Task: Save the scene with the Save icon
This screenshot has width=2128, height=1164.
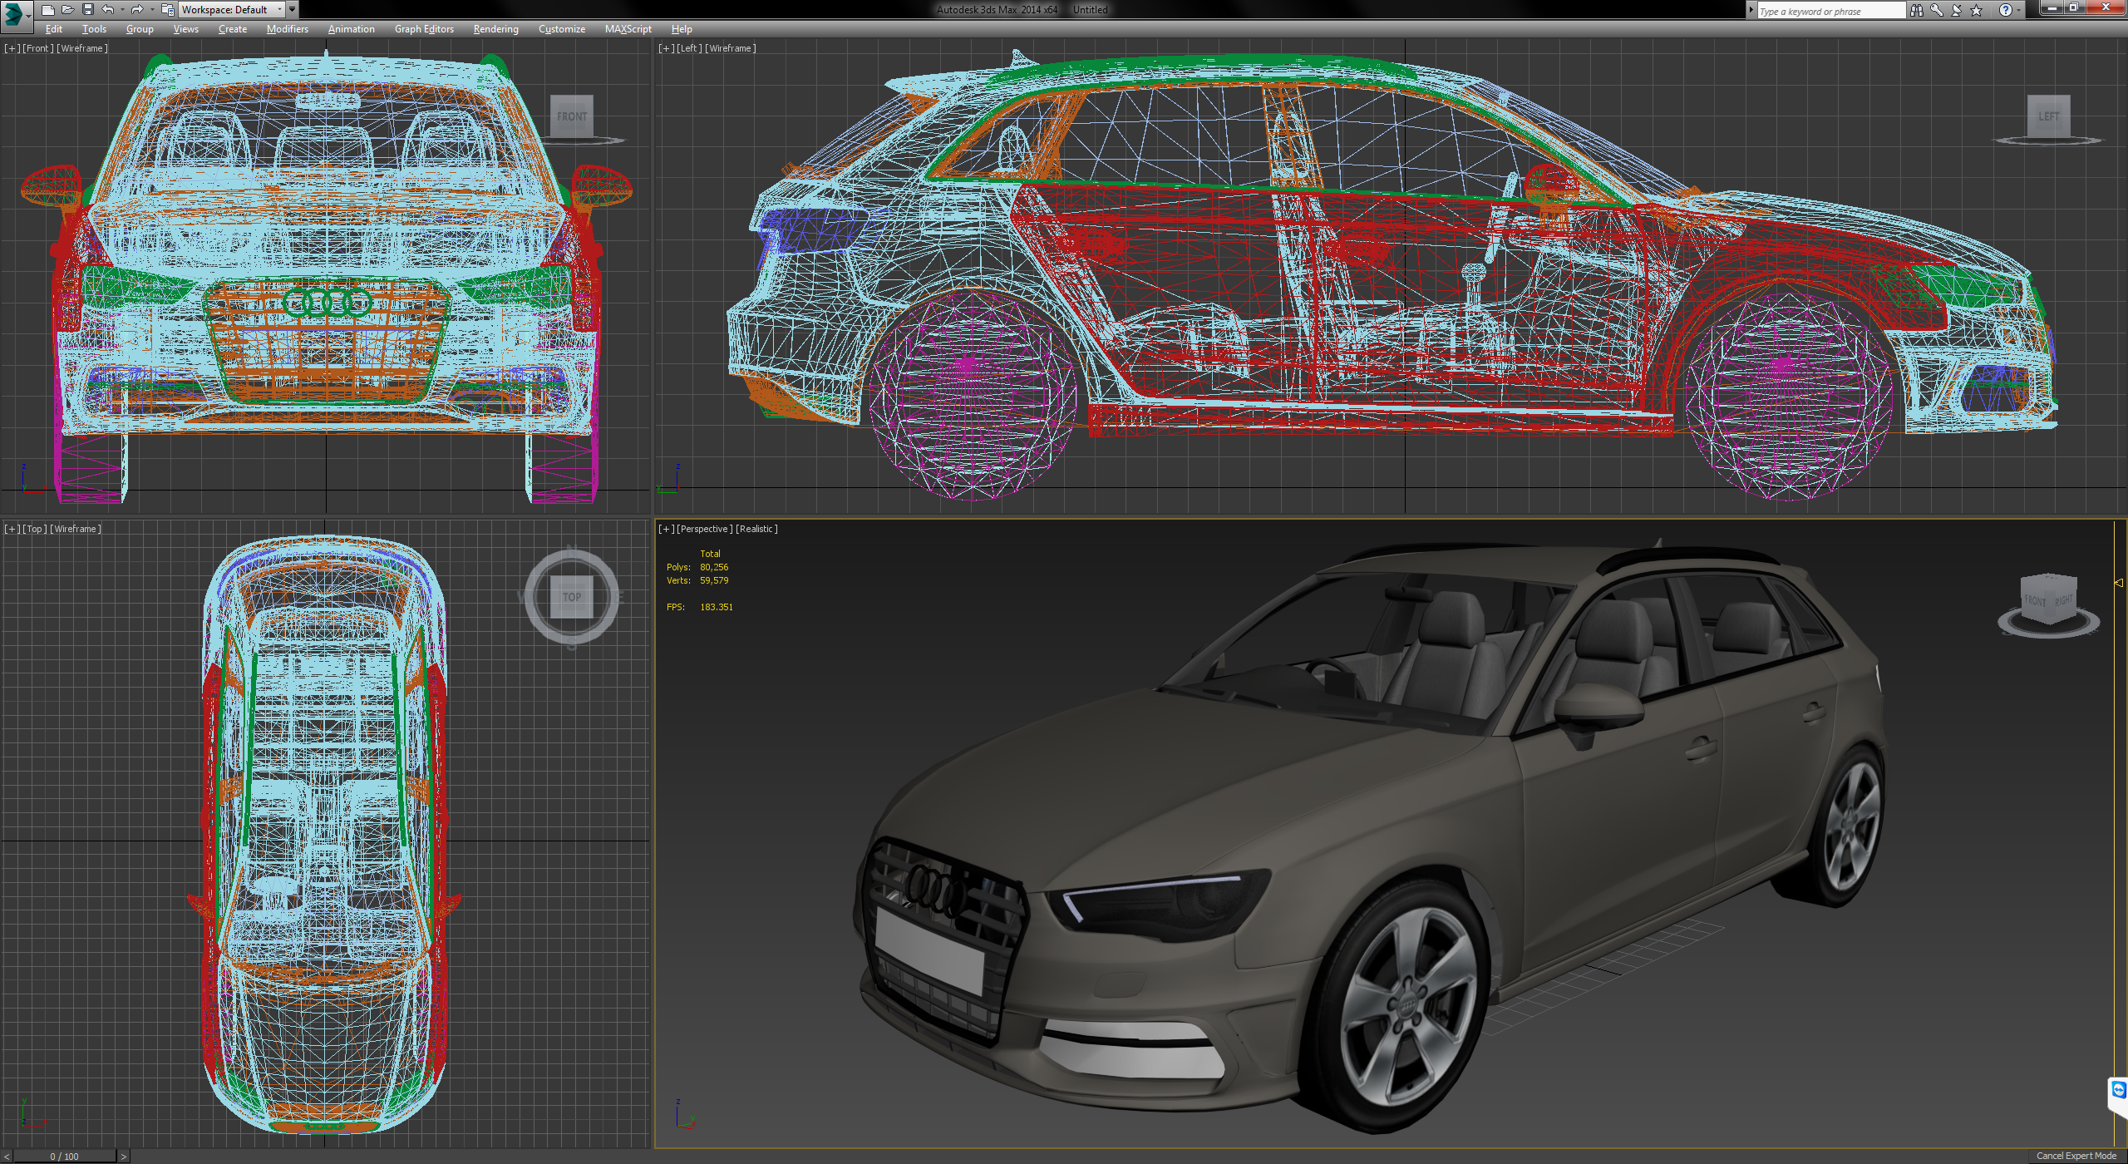Action: [89, 10]
